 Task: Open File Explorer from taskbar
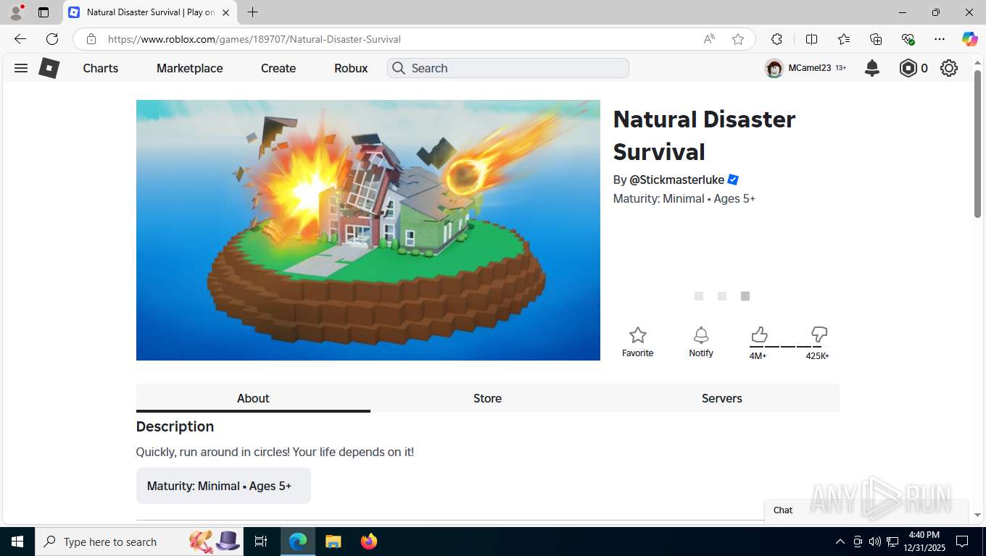[333, 542]
